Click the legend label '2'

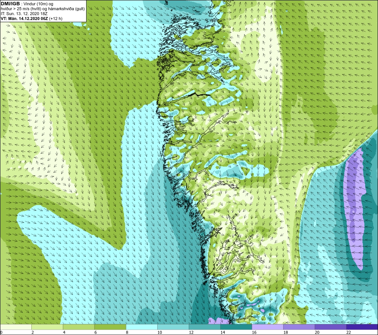(33, 332)
